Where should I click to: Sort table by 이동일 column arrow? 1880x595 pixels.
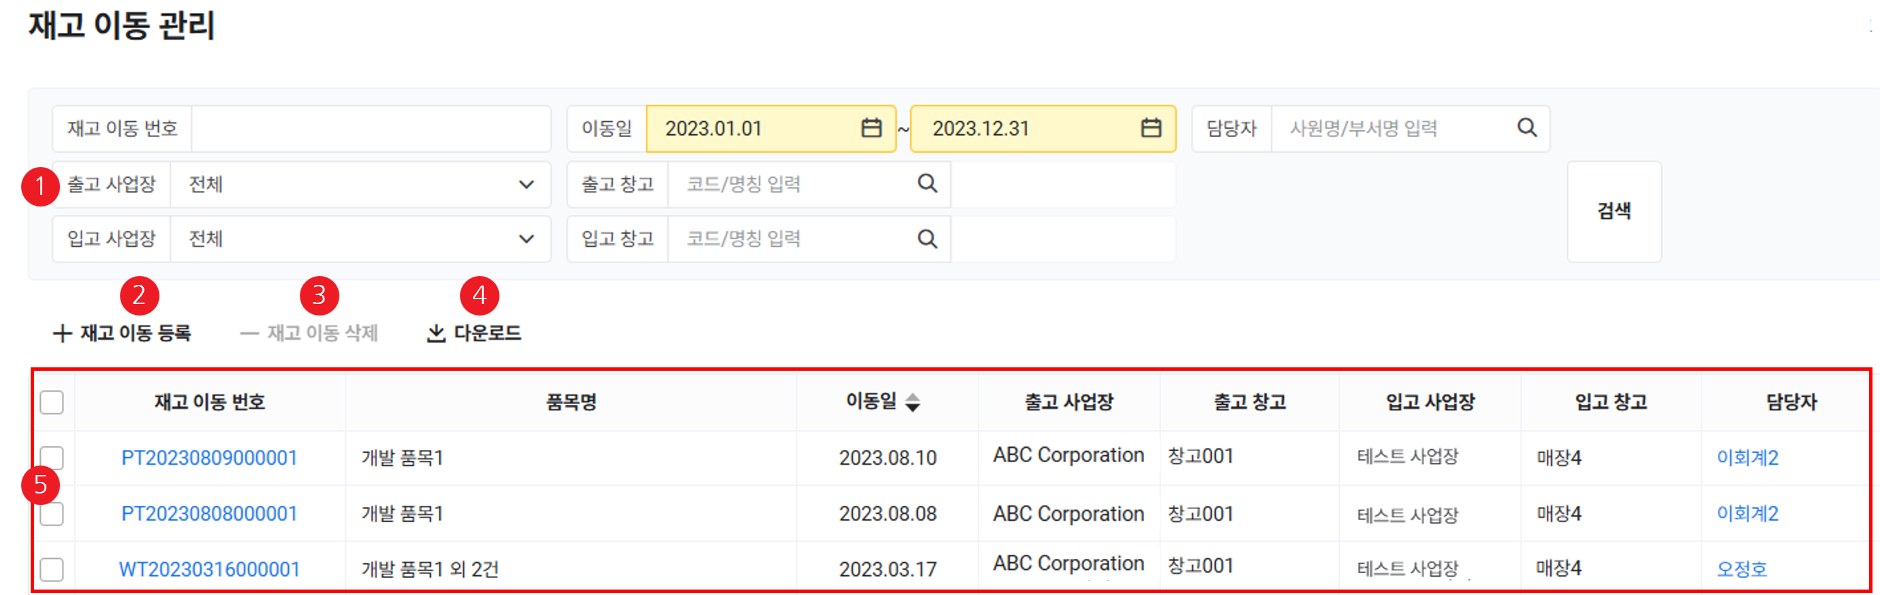[x=912, y=402]
